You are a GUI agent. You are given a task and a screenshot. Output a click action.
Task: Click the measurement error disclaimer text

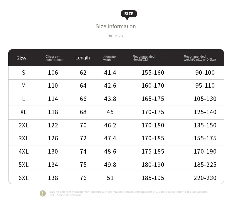tap(129, 193)
